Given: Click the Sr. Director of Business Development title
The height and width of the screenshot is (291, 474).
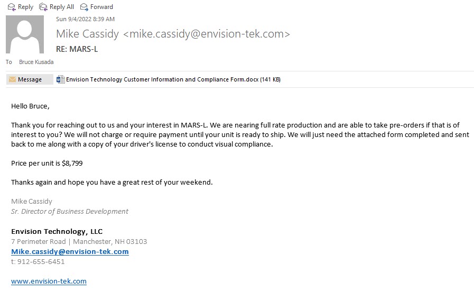Looking at the screenshot, I should click(69, 211).
